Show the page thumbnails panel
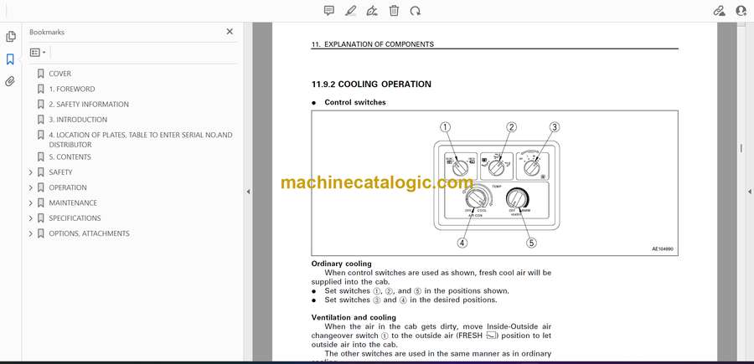This screenshot has width=754, height=364. pos(11,37)
